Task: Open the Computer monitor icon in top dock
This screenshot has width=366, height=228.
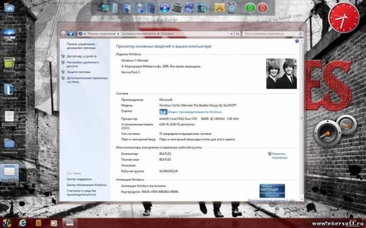Action: [103, 8]
